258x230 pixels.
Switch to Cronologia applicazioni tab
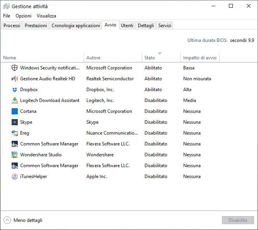pos(76,25)
